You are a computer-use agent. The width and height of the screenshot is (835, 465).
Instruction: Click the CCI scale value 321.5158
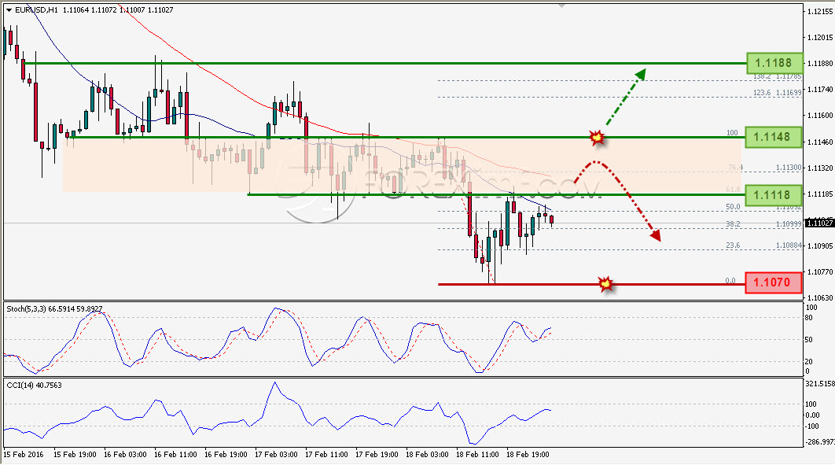[820, 383]
